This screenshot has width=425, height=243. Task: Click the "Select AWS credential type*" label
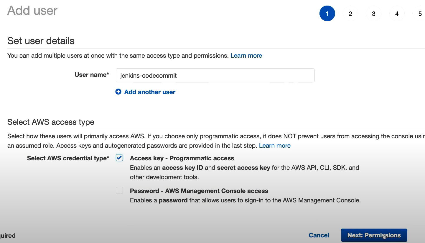[68, 158]
